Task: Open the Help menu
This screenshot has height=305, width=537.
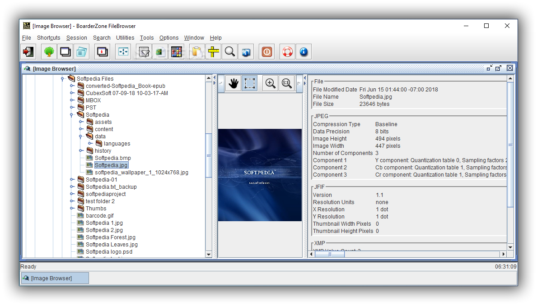Action: (216, 37)
